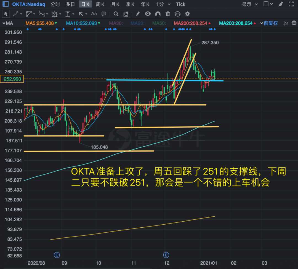Expand the polygon tool dropdown arrow
The height and width of the screenshot is (269, 298).
(34, 14)
